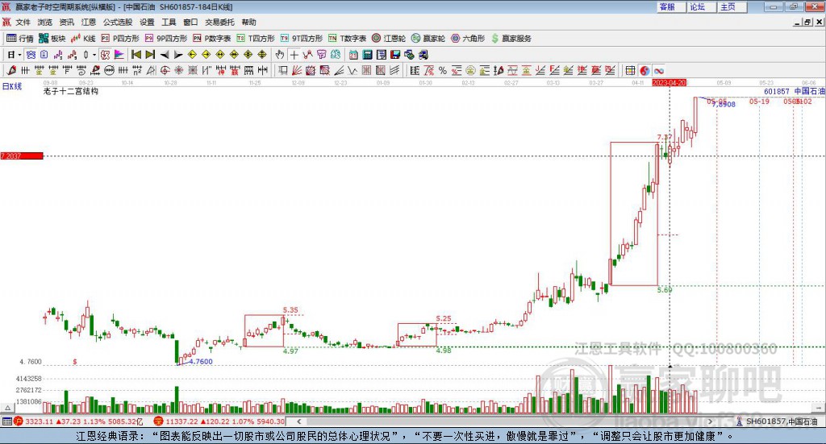Open the candle type dropdown arrow

[94, 55]
